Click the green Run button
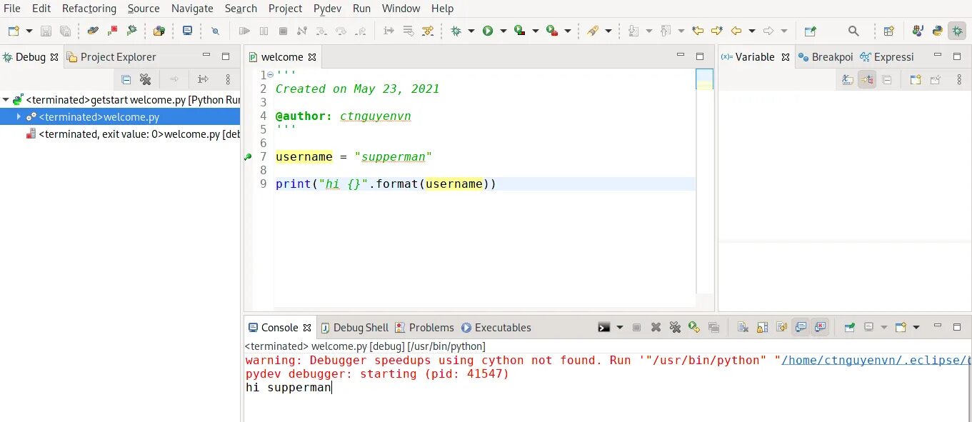Image resolution: width=972 pixels, height=422 pixels. (488, 31)
